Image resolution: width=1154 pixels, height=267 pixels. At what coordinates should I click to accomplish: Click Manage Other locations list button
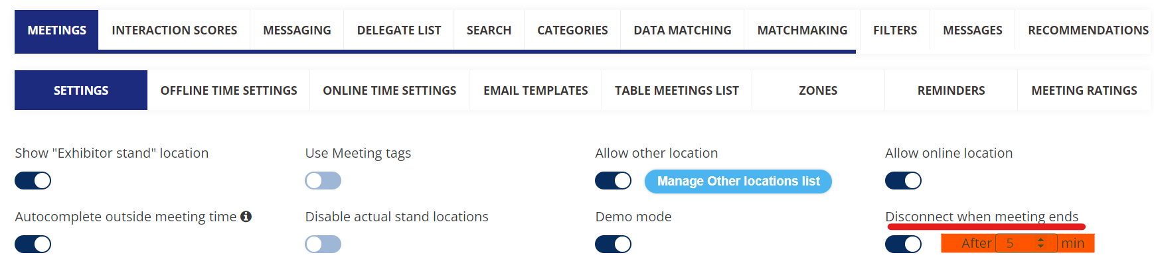point(738,182)
